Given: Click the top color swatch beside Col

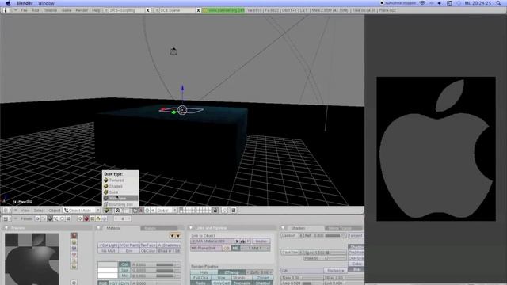Looking at the screenshot, I should pyautogui.click(x=108, y=264).
